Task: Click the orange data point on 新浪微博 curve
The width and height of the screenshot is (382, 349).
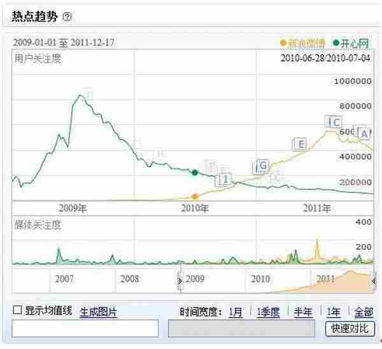Action: [x=195, y=196]
